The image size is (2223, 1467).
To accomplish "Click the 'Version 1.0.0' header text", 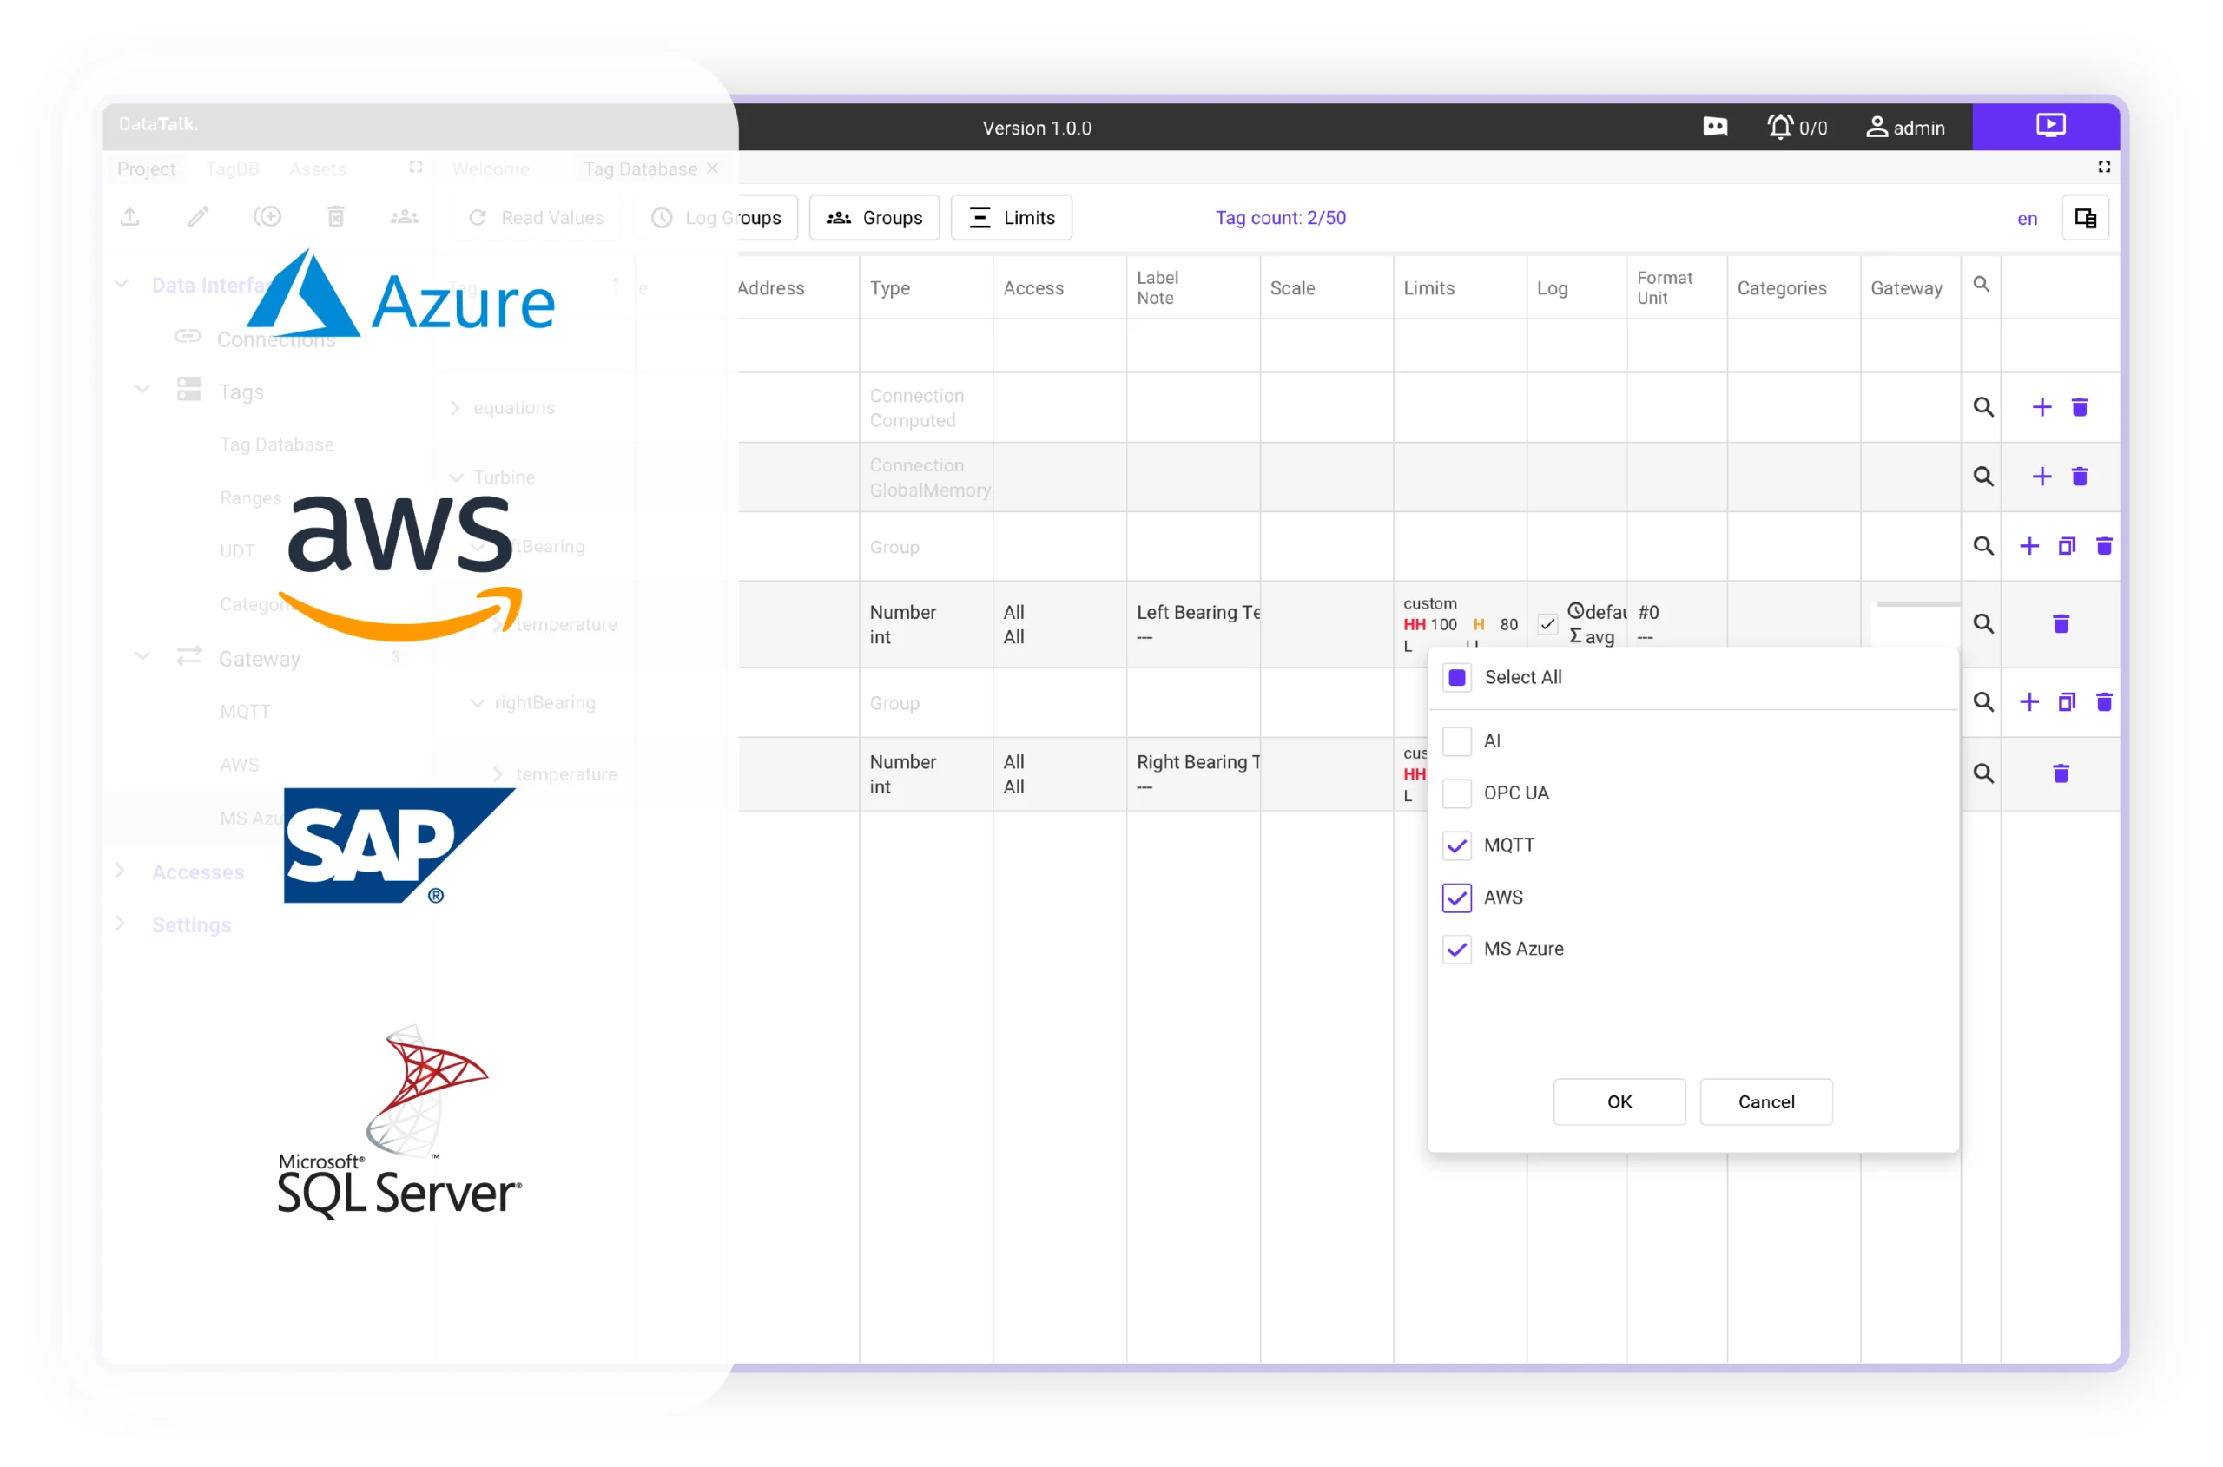I will tap(1036, 128).
